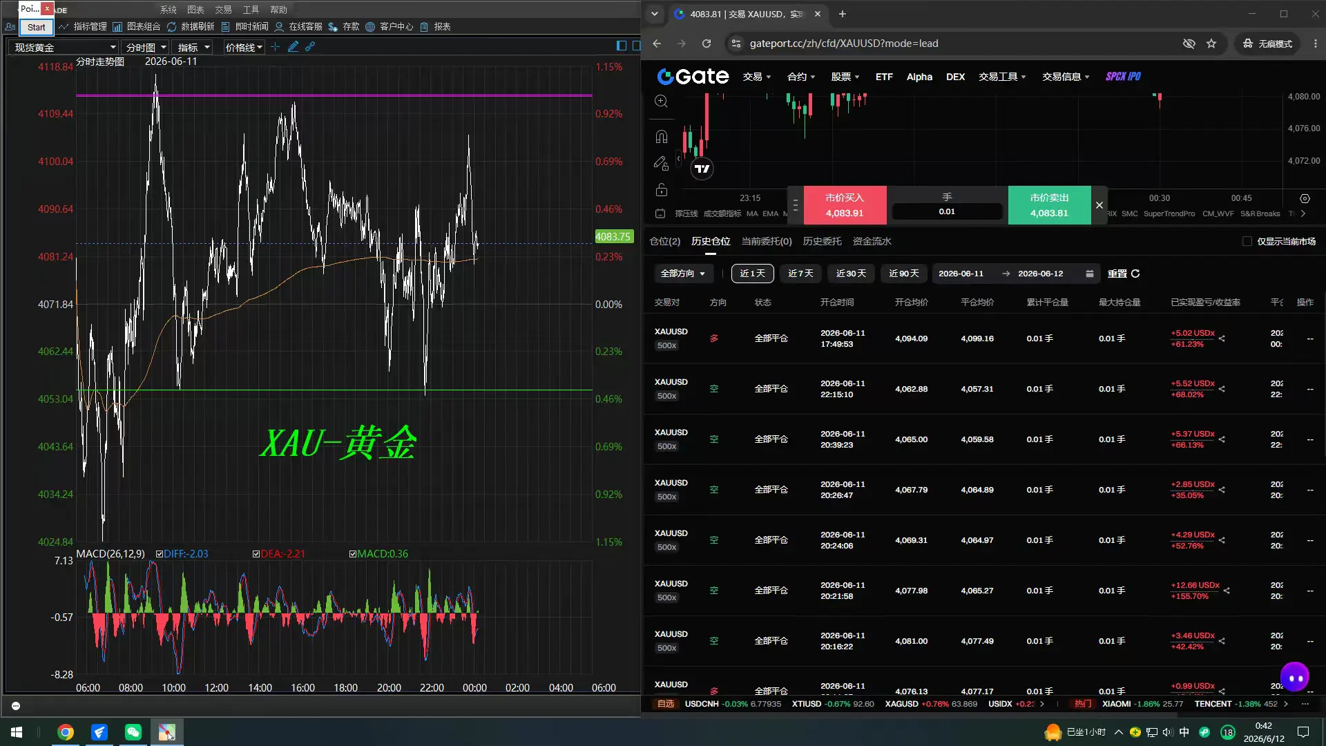Expand the Gate 交易 nav dropdown
This screenshot has width=1326, height=746.
pyautogui.click(x=757, y=77)
